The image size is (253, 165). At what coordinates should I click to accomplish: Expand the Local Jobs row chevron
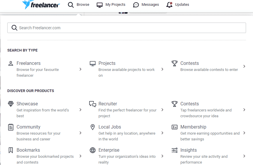tap(162, 133)
